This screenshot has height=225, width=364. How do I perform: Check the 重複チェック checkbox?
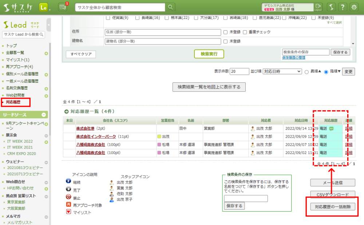(x=245, y=32)
